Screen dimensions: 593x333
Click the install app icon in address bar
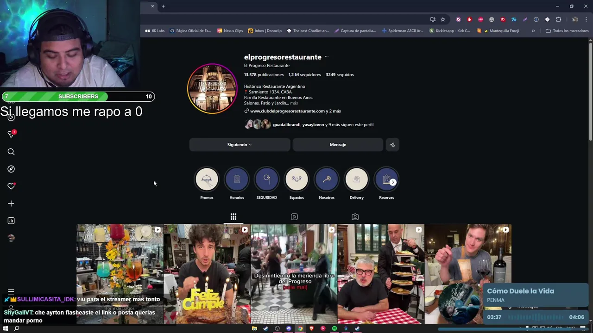(x=433, y=19)
